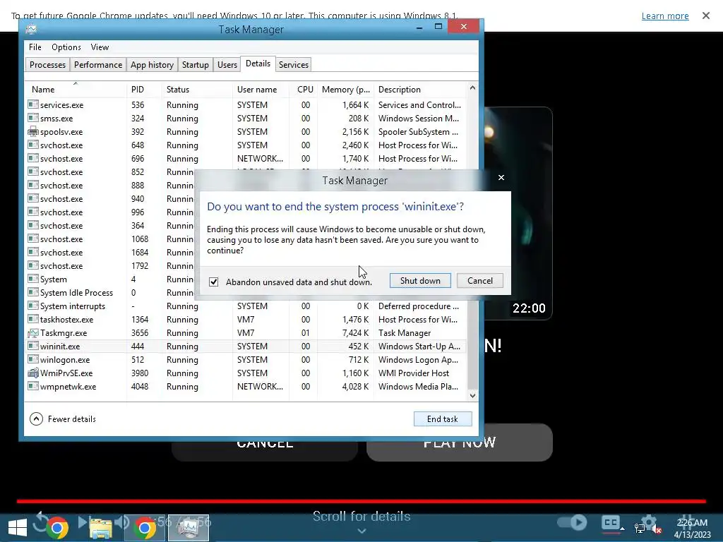This screenshot has height=542, width=723.
Task: Switch to the App history tab
Action: click(153, 64)
